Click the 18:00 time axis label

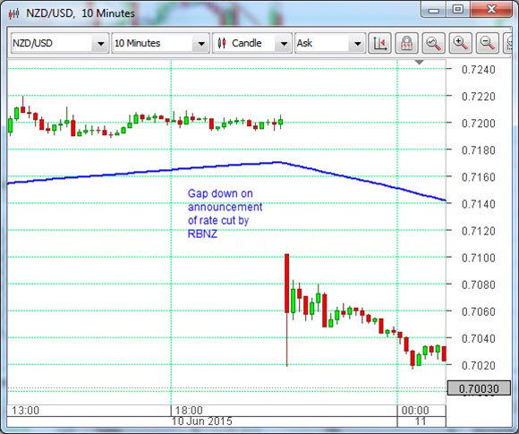tap(189, 411)
